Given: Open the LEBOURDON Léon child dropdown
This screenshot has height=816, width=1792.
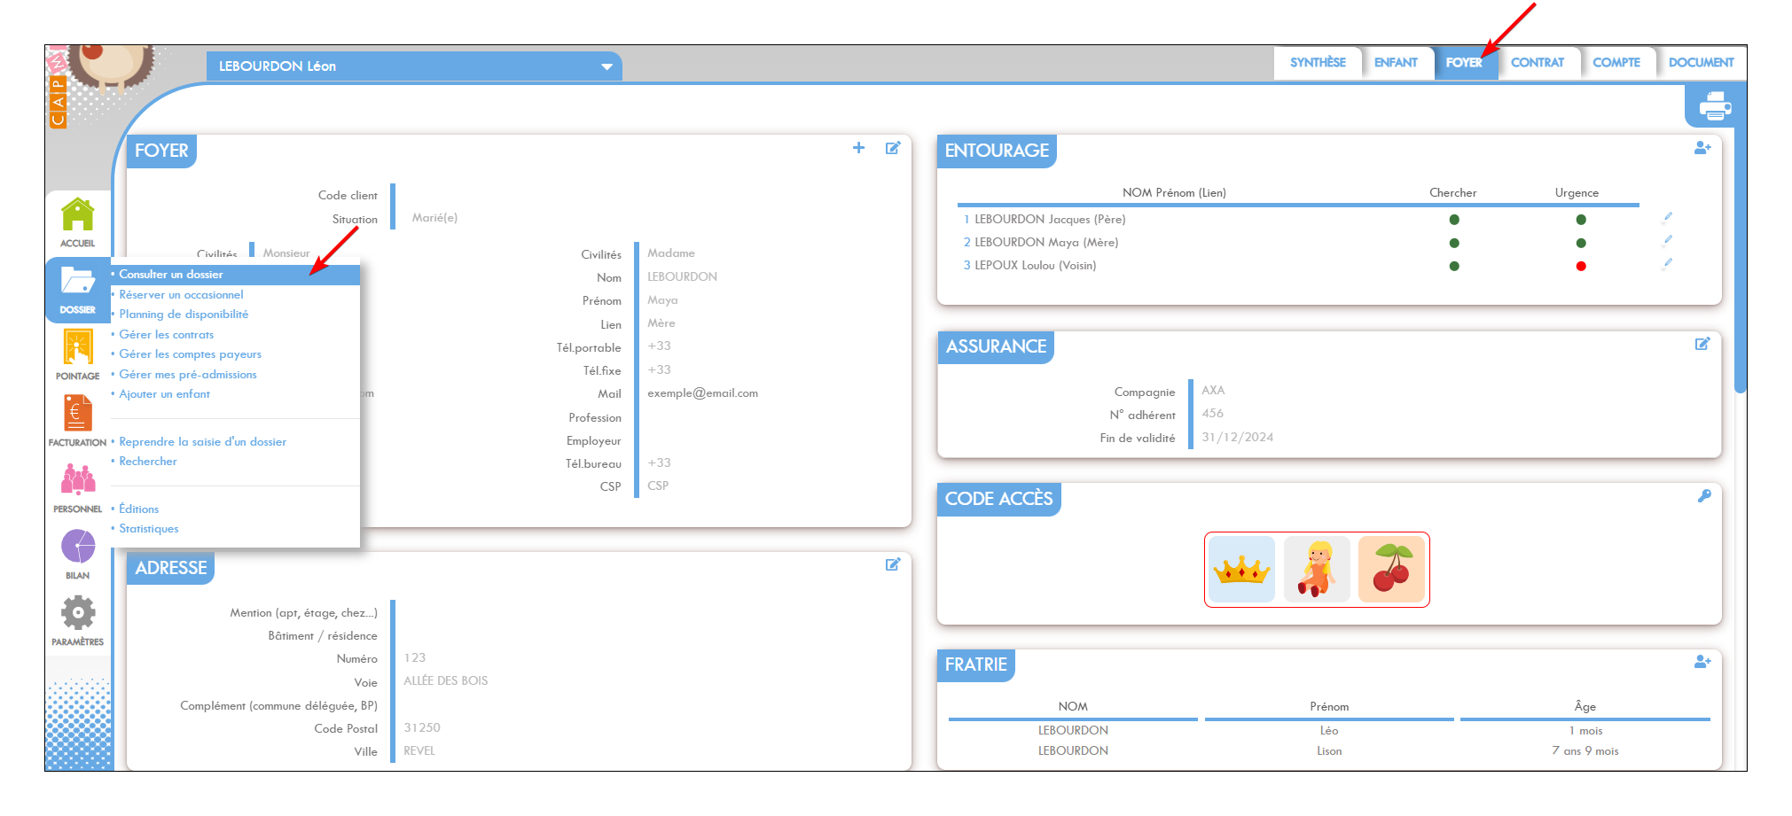Looking at the screenshot, I should click(x=414, y=66).
